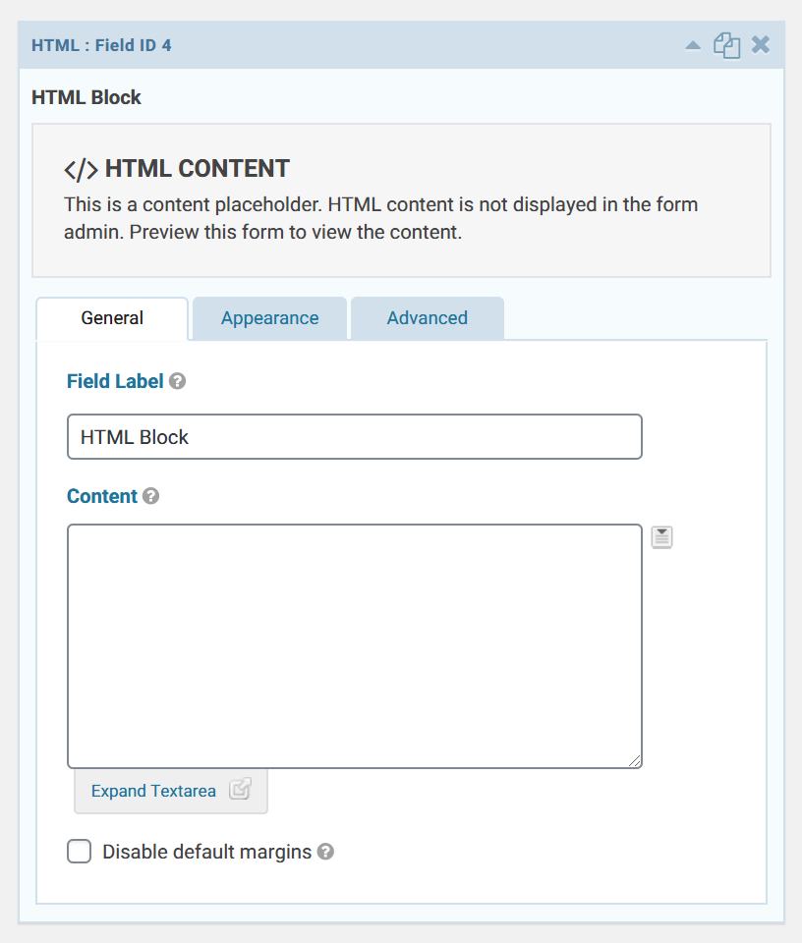Enable the Disable default margins checkbox
Image resolution: width=802 pixels, height=943 pixels.
pyautogui.click(x=79, y=852)
